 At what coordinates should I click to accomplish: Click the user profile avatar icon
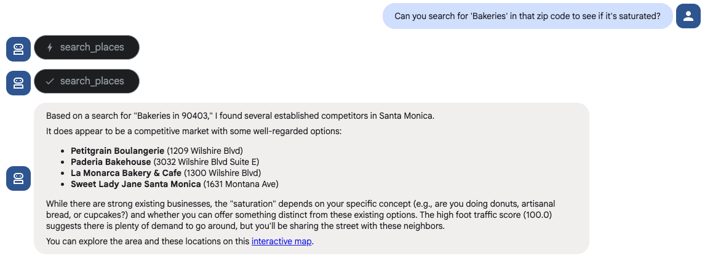point(688,16)
